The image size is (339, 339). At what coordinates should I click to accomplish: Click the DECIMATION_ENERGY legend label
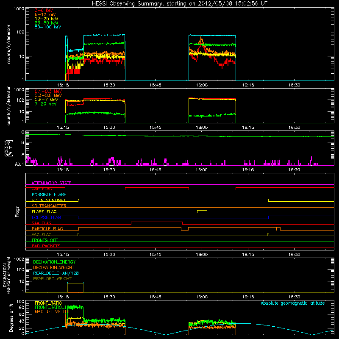[x=54, y=262]
